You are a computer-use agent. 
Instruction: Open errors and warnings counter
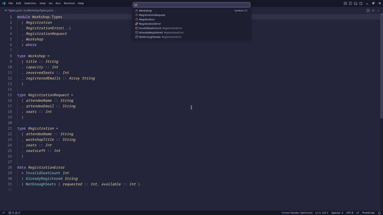[14, 213]
